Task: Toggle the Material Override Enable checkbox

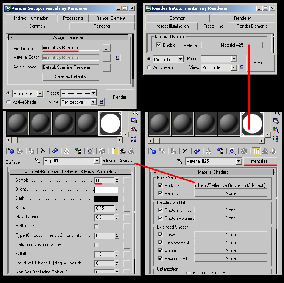Action: [158, 45]
